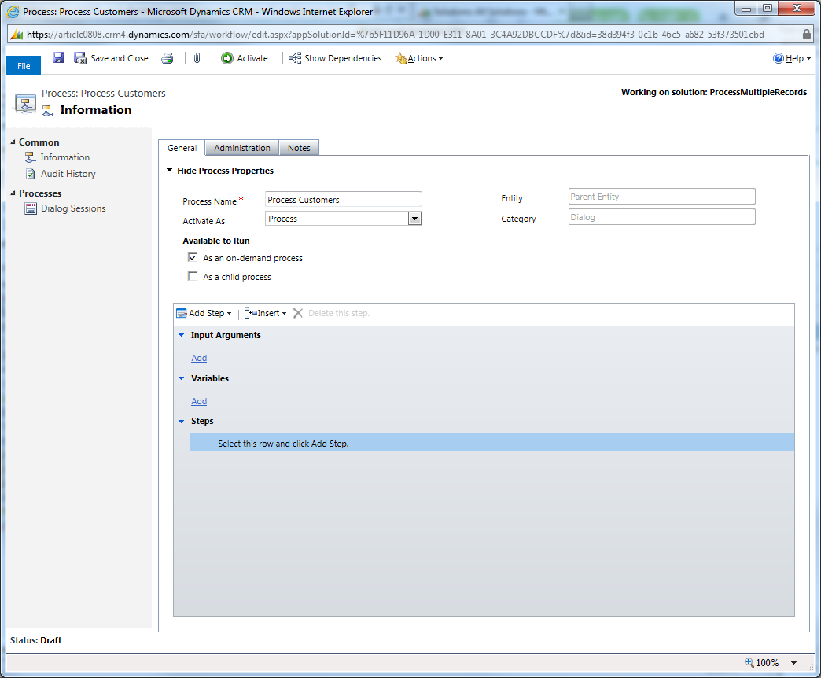The image size is (821, 678).
Task: Open the Insert dropdown
Action: point(266,313)
